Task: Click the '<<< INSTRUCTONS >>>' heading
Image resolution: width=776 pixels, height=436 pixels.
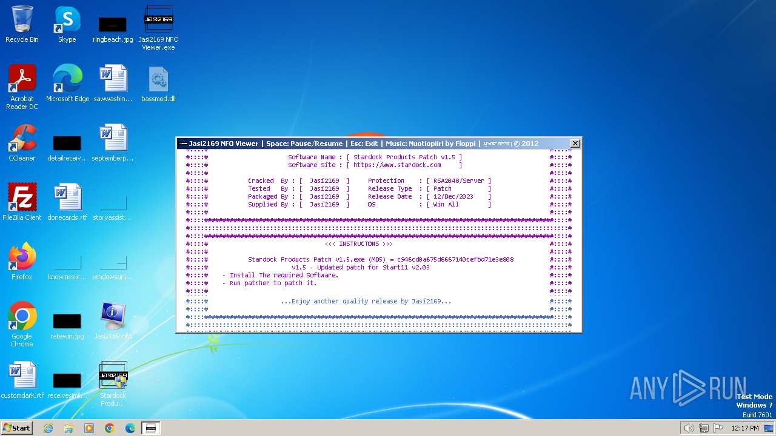Action: coord(359,243)
